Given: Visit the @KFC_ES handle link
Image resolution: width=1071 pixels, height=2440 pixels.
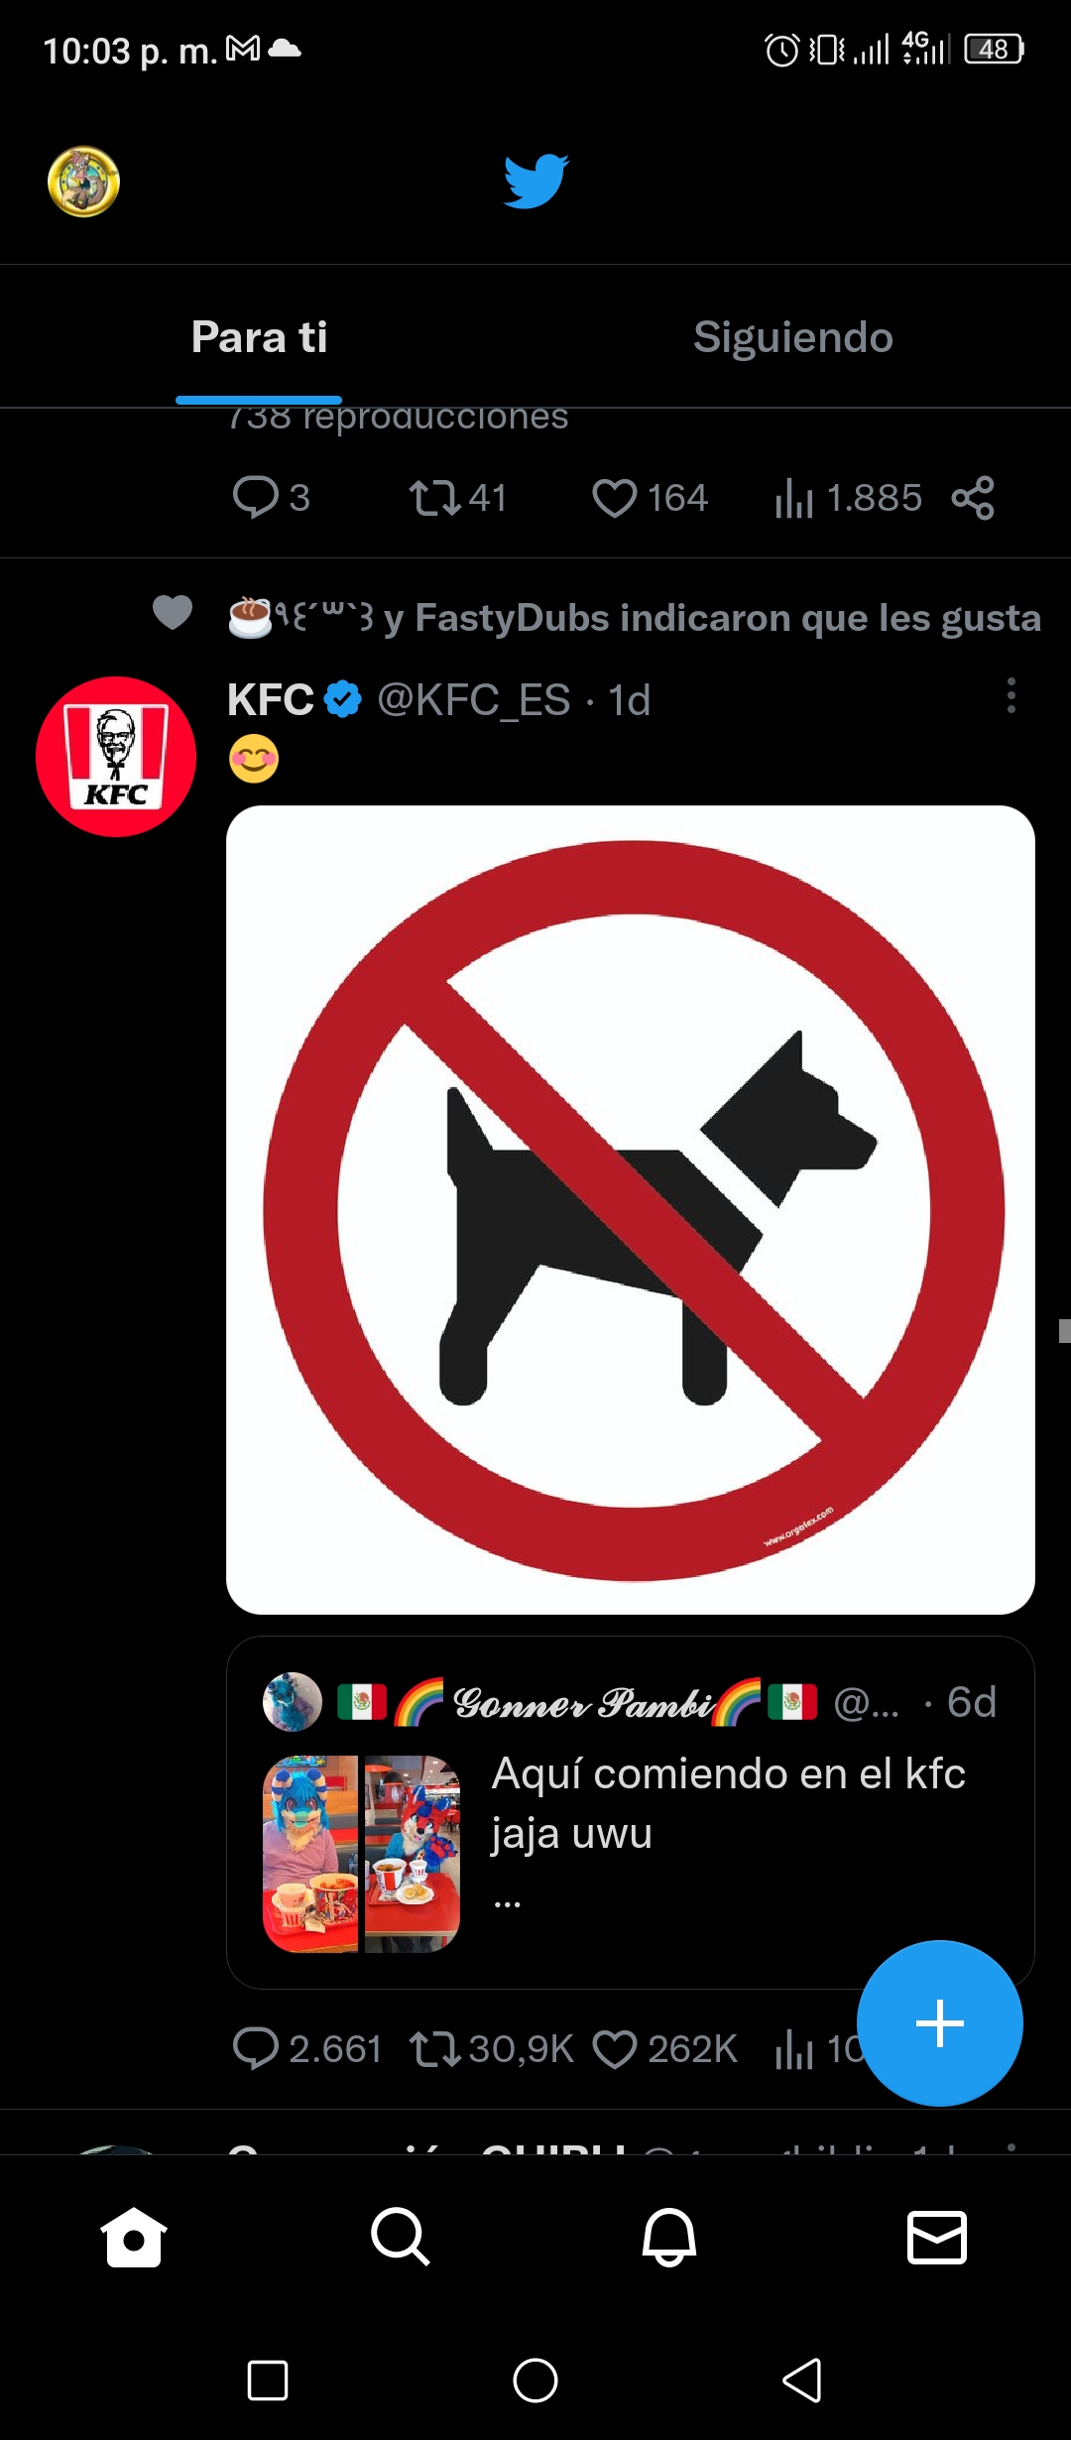Looking at the screenshot, I should (x=474, y=700).
